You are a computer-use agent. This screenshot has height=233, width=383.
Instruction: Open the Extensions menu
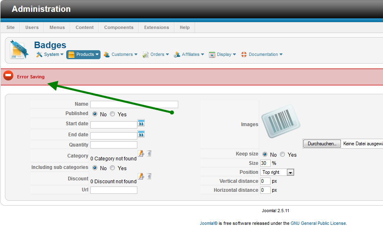pyautogui.click(x=157, y=27)
